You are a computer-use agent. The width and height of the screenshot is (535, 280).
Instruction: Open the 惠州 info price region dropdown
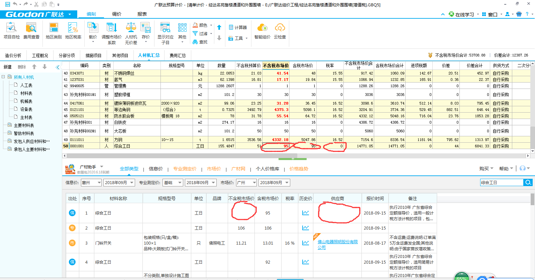pyautogui.click(x=91, y=182)
